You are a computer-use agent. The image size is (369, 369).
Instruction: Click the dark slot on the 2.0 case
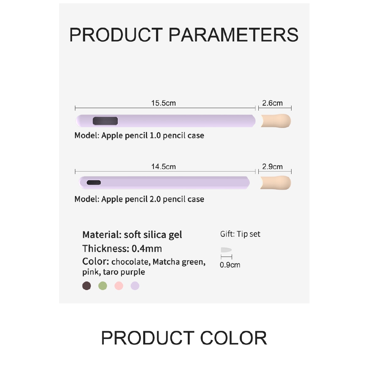pos(93,183)
